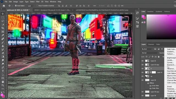Open the Normal blend mode dropdown
Viewport: 176px width, 99px height.
tap(150, 53)
